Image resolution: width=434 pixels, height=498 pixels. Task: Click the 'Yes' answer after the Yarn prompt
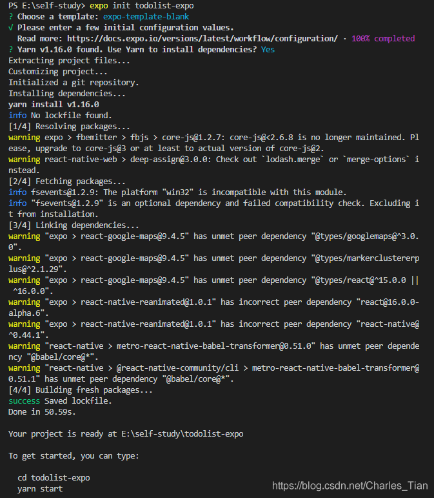268,50
